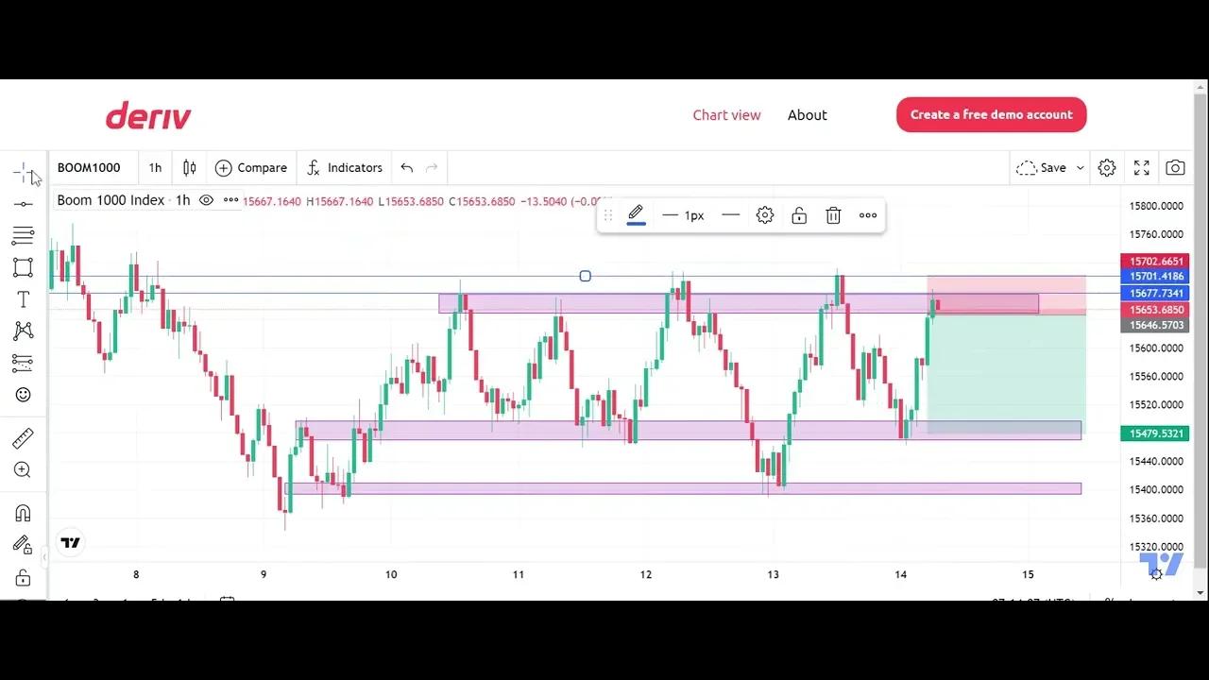The width and height of the screenshot is (1209, 680).
Task: Enable magnet snapping mode
Action: (24, 511)
